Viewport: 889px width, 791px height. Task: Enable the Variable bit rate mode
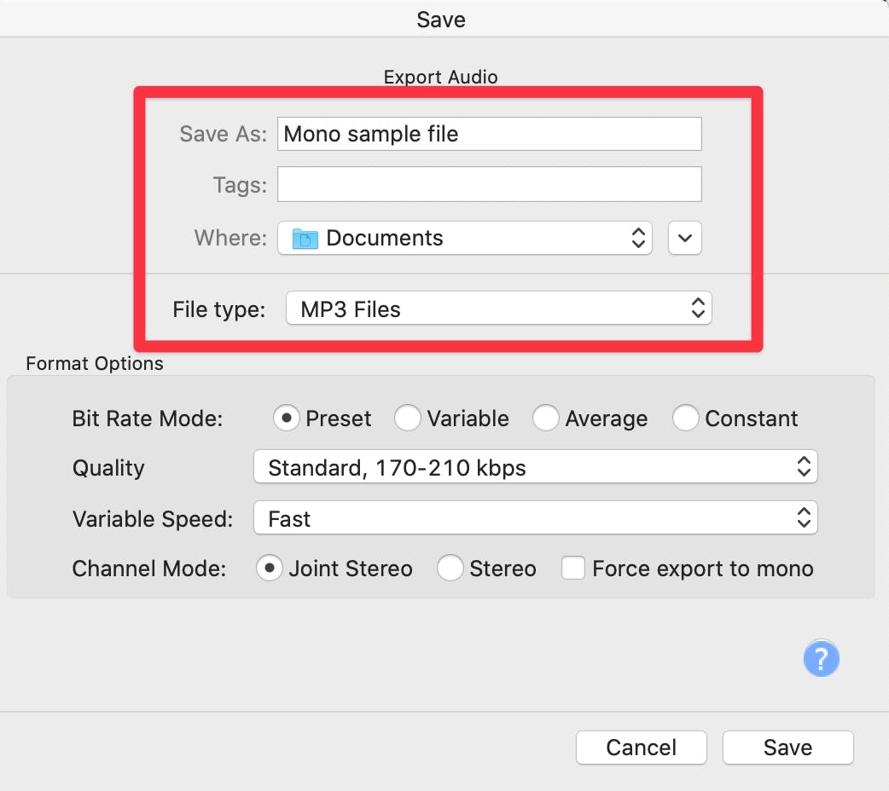coord(408,418)
